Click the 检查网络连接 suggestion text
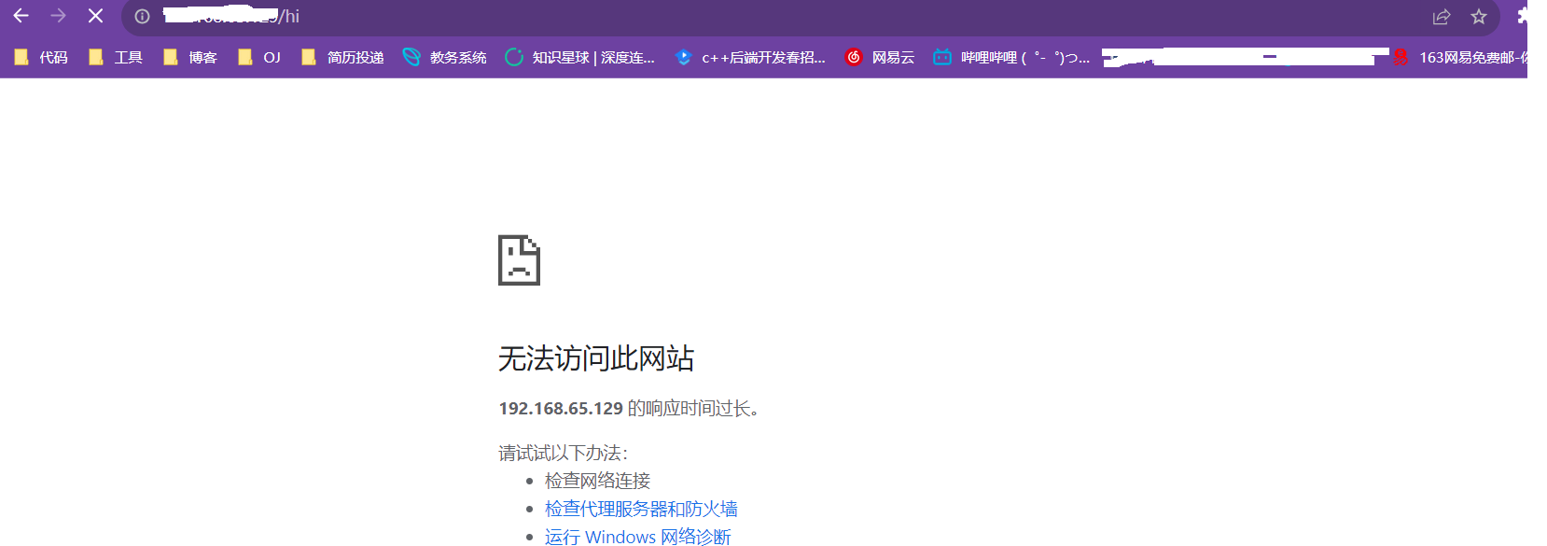The width and height of the screenshot is (1547, 546). (x=597, y=481)
